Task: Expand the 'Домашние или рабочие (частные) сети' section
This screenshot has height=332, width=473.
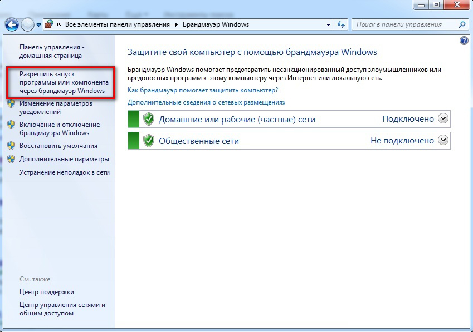Action: pyautogui.click(x=443, y=118)
